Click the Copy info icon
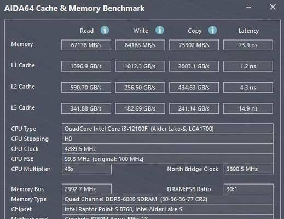Viewport: 284px width, 219px height. 212,30
